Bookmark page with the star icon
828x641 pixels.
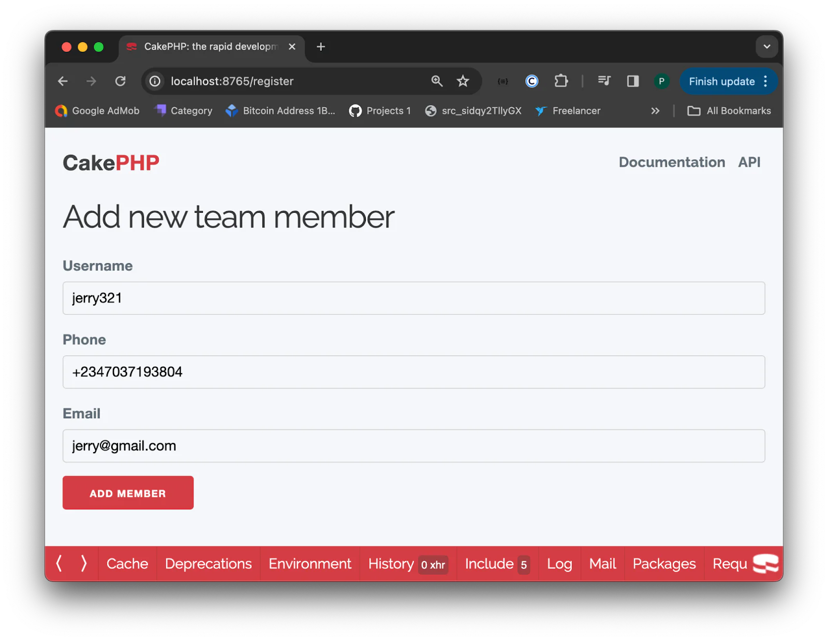click(x=463, y=81)
